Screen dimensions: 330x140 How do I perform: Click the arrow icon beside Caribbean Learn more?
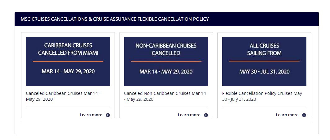[x=108, y=115]
